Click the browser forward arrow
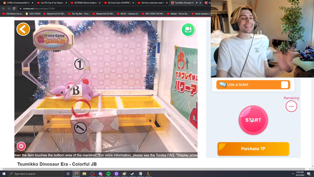 pyautogui.click(x=9, y=9)
